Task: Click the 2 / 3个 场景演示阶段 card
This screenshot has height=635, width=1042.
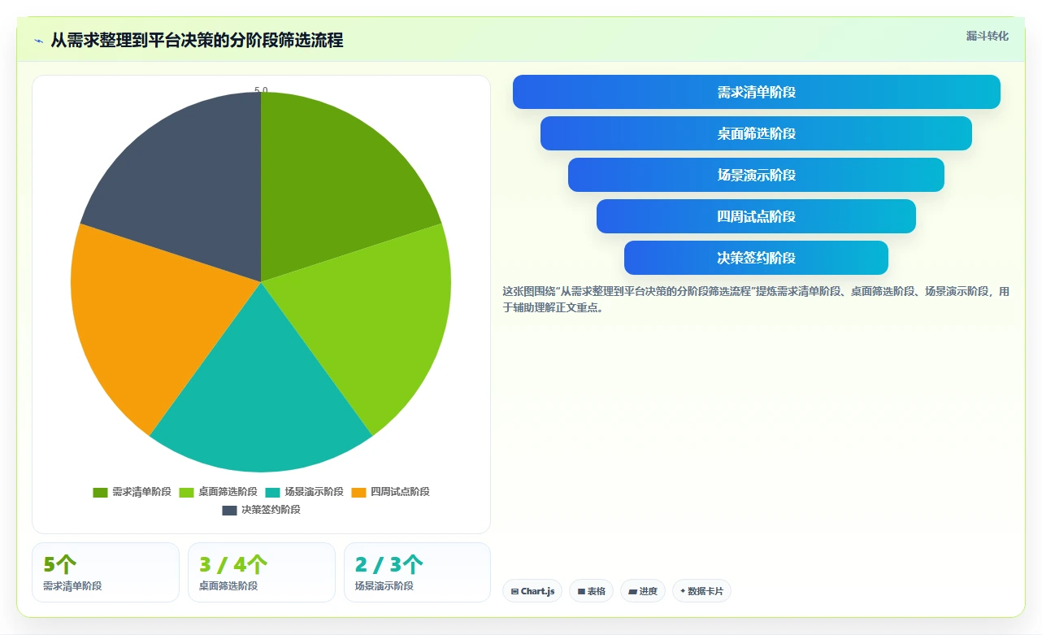Action: tap(417, 572)
